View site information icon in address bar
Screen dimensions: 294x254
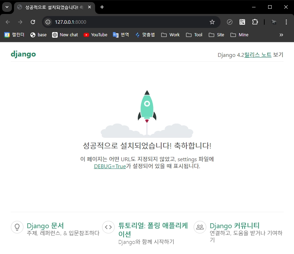coord(48,22)
